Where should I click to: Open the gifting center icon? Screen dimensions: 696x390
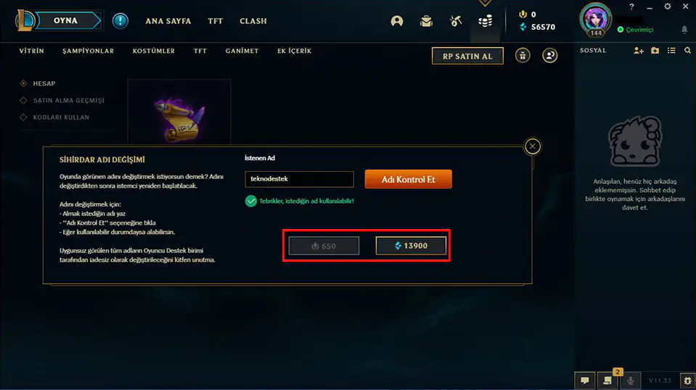tap(523, 55)
